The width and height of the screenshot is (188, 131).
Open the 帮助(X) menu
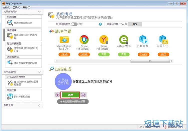click(x=27, y=8)
